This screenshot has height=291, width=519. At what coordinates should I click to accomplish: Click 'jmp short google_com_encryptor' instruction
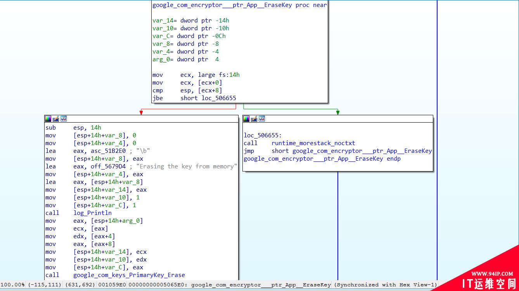[x=338, y=151]
